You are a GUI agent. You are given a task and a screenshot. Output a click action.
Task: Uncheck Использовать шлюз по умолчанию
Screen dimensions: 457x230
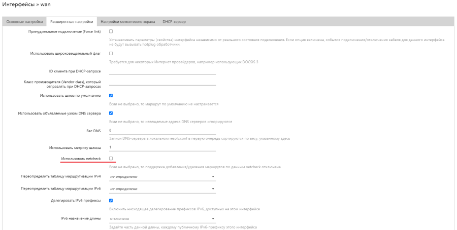111,95
